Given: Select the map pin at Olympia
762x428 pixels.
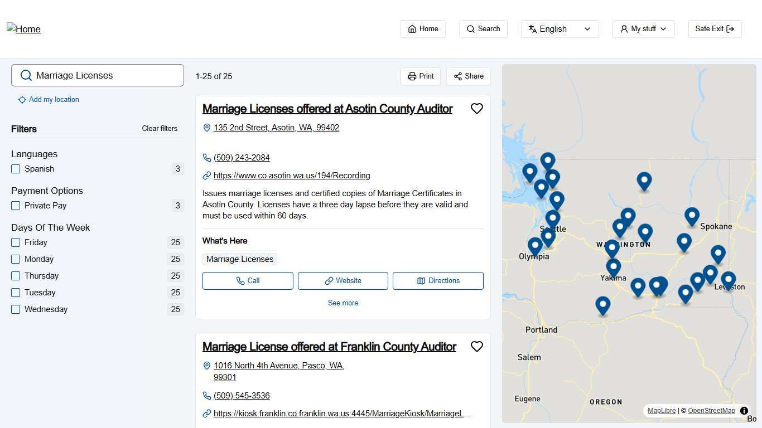Looking at the screenshot, I should 535,245.
